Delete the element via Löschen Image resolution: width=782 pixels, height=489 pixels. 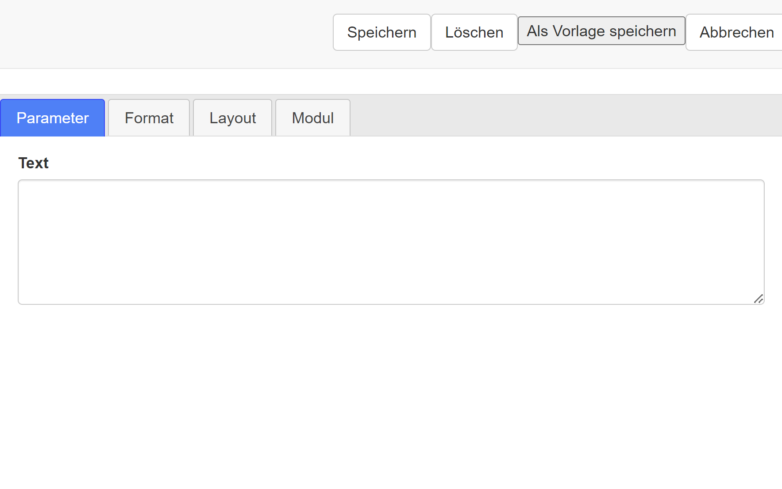474,32
